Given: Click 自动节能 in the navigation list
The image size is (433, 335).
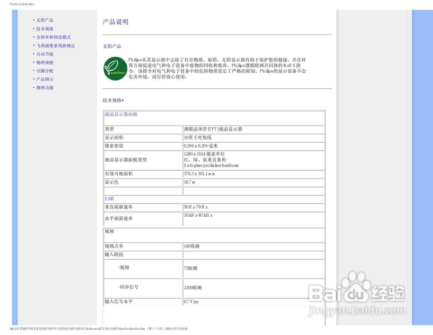Looking at the screenshot, I should [x=44, y=54].
